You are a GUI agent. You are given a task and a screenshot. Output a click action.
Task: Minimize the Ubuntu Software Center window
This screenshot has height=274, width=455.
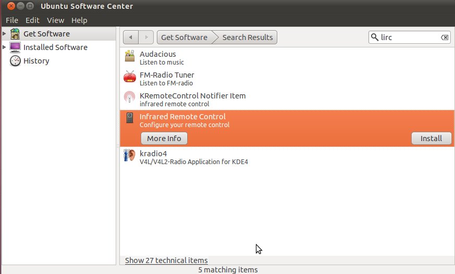coord(20,6)
